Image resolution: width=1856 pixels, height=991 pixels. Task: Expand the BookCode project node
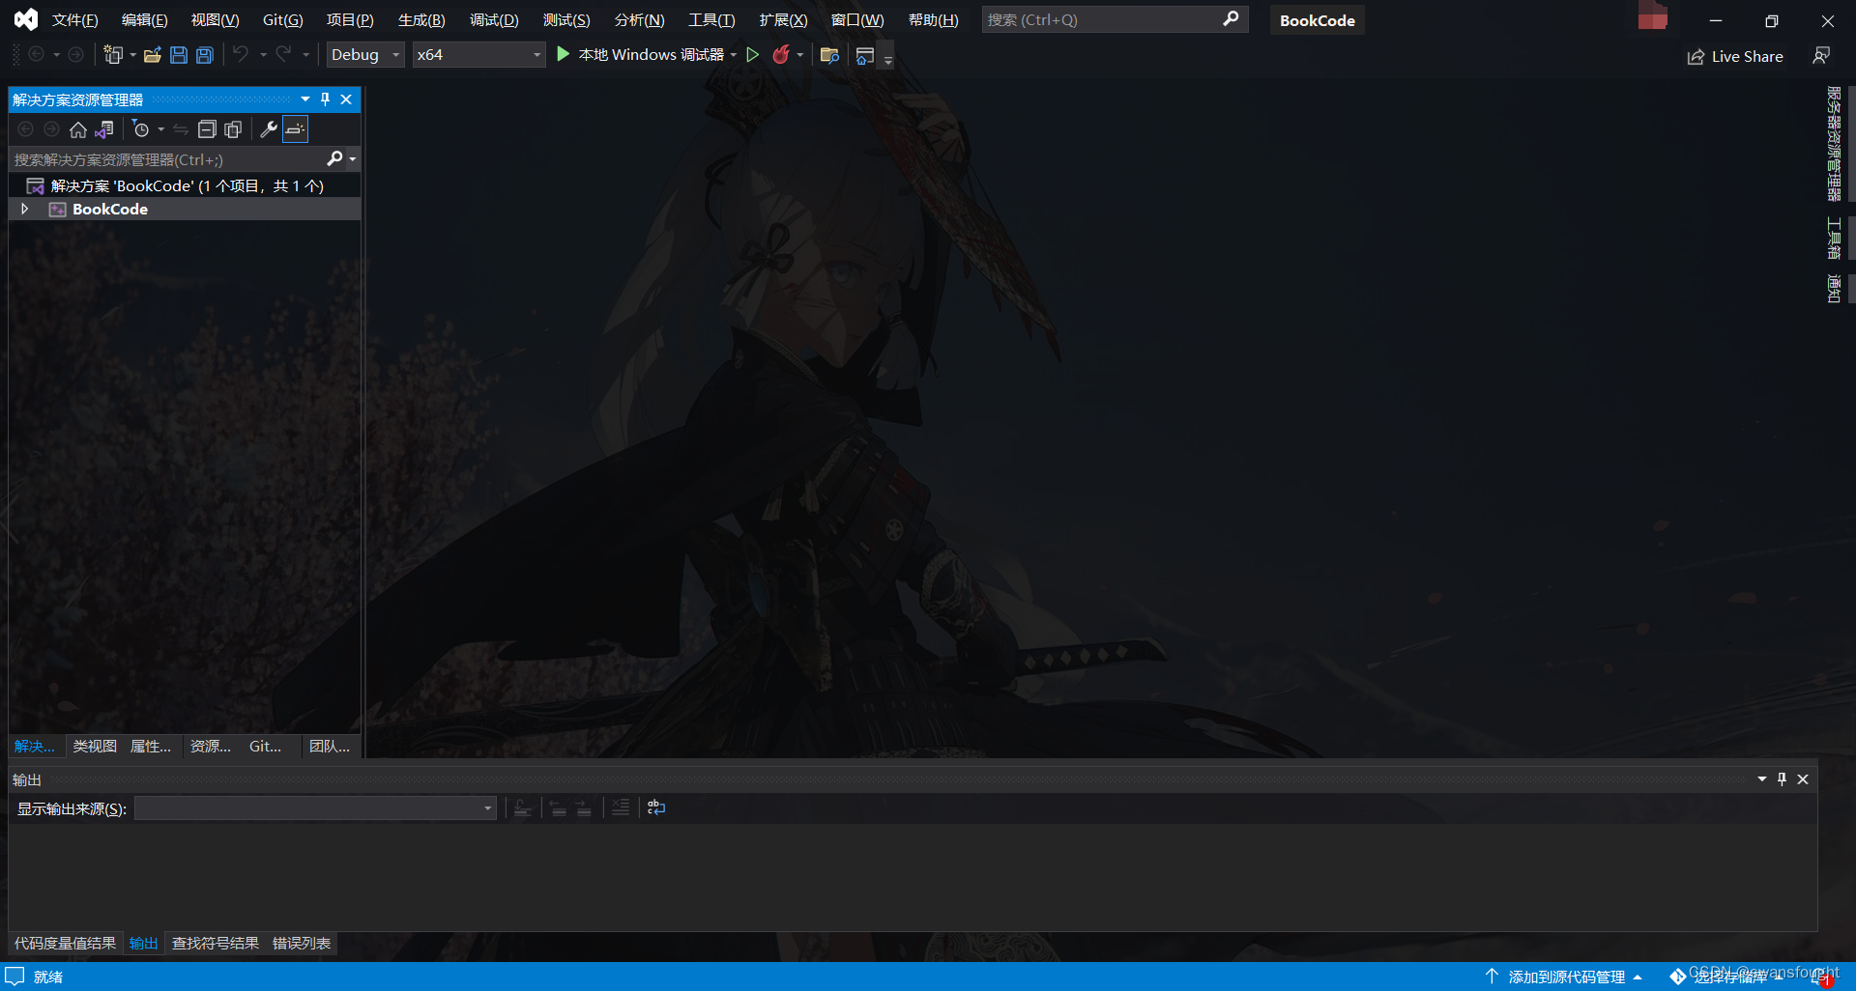click(25, 209)
